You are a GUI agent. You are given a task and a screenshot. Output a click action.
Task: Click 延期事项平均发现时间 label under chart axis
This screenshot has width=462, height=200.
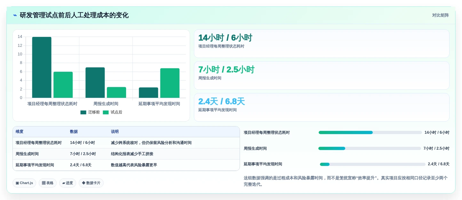159,104
